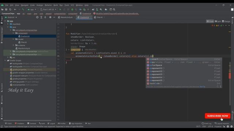Viewport: 234px width, 131px height.
Task: Switch editor to Design view mode
Action: (226, 21)
